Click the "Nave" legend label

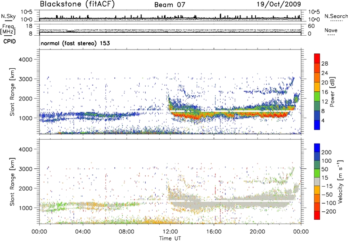coord(331,30)
